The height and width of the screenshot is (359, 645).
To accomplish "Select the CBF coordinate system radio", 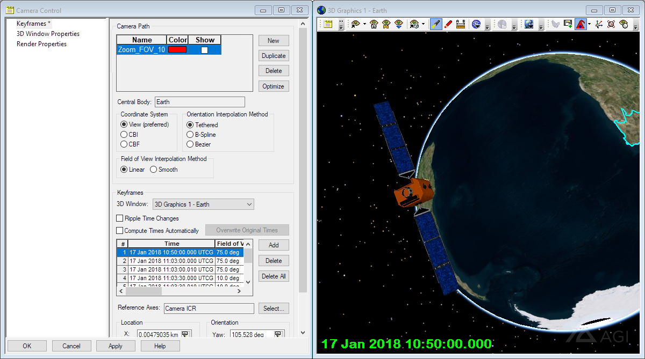I will 124,144.
